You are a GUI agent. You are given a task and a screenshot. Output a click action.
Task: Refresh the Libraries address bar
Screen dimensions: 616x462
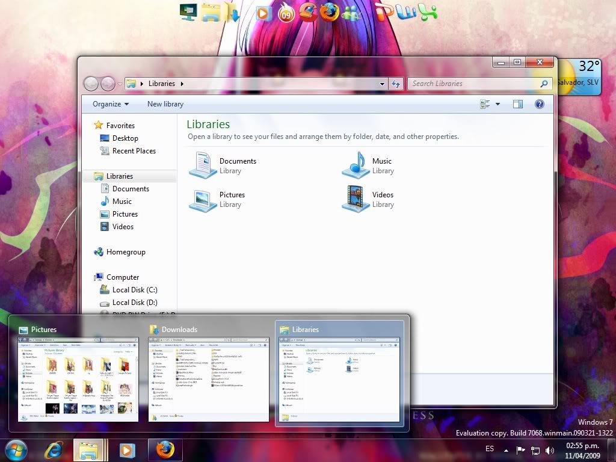click(396, 84)
